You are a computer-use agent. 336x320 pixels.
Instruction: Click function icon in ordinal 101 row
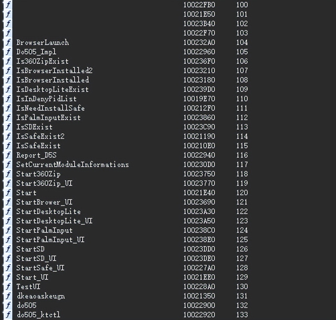click(8, 14)
